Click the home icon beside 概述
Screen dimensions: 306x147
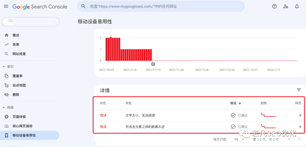7,35
